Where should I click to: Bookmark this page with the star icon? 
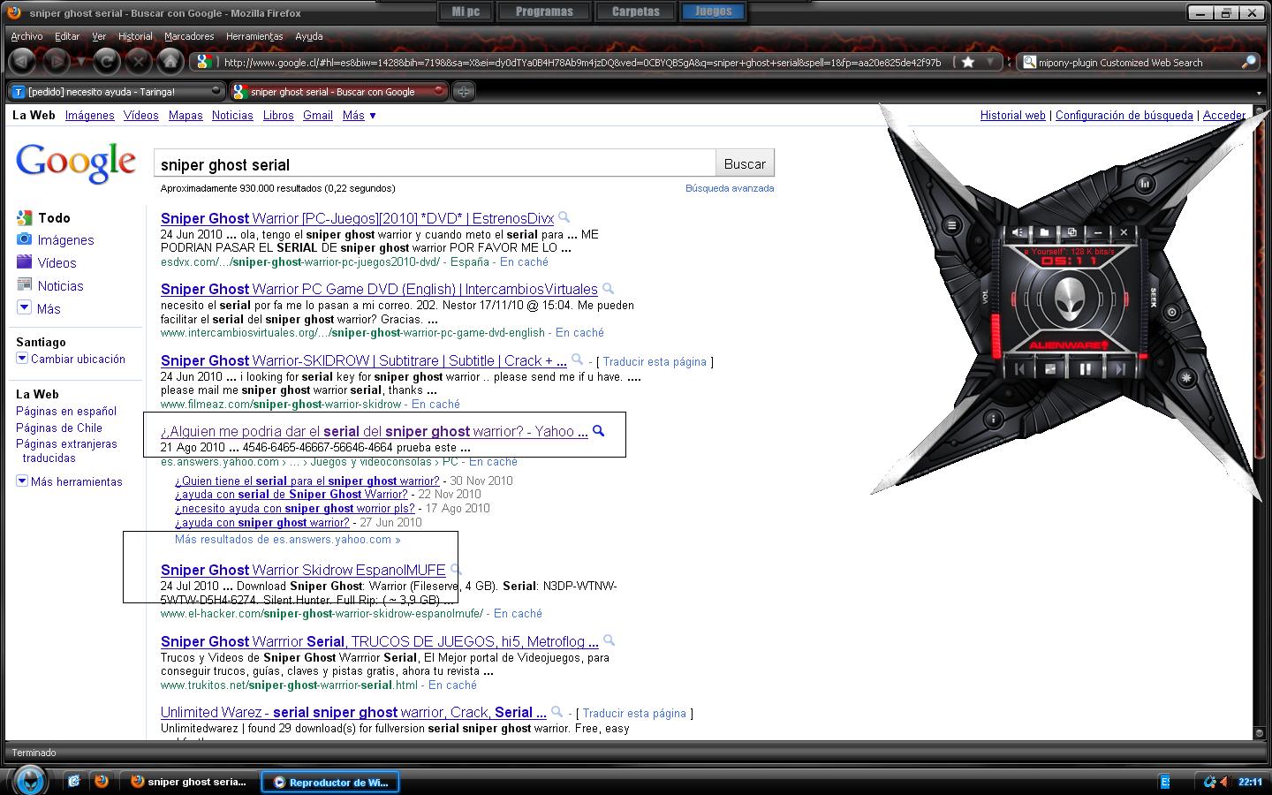click(x=968, y=62)
